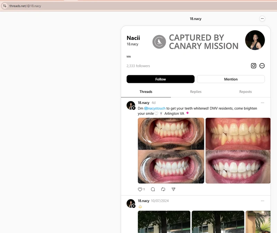Click the Follow button

(160, 79)
